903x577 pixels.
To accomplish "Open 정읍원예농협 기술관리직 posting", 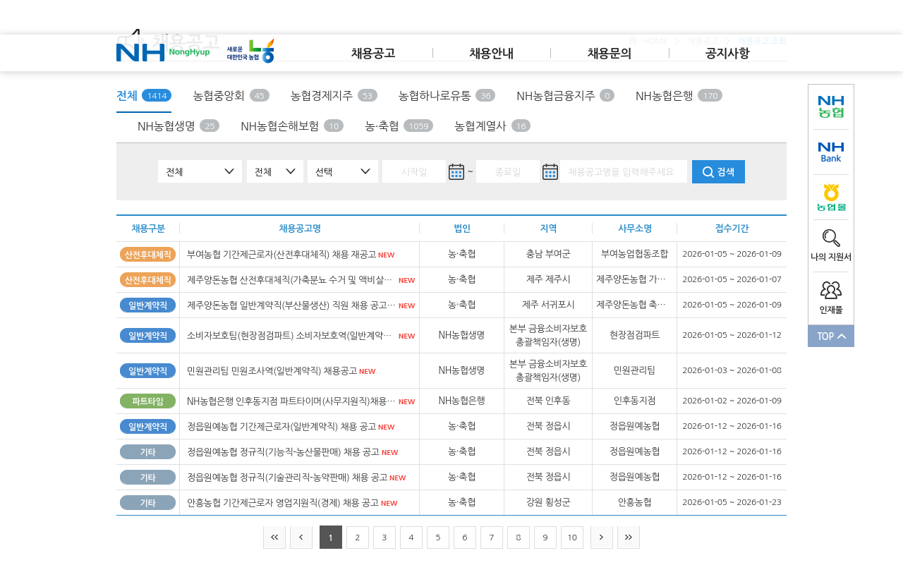I will pos(287,477).
